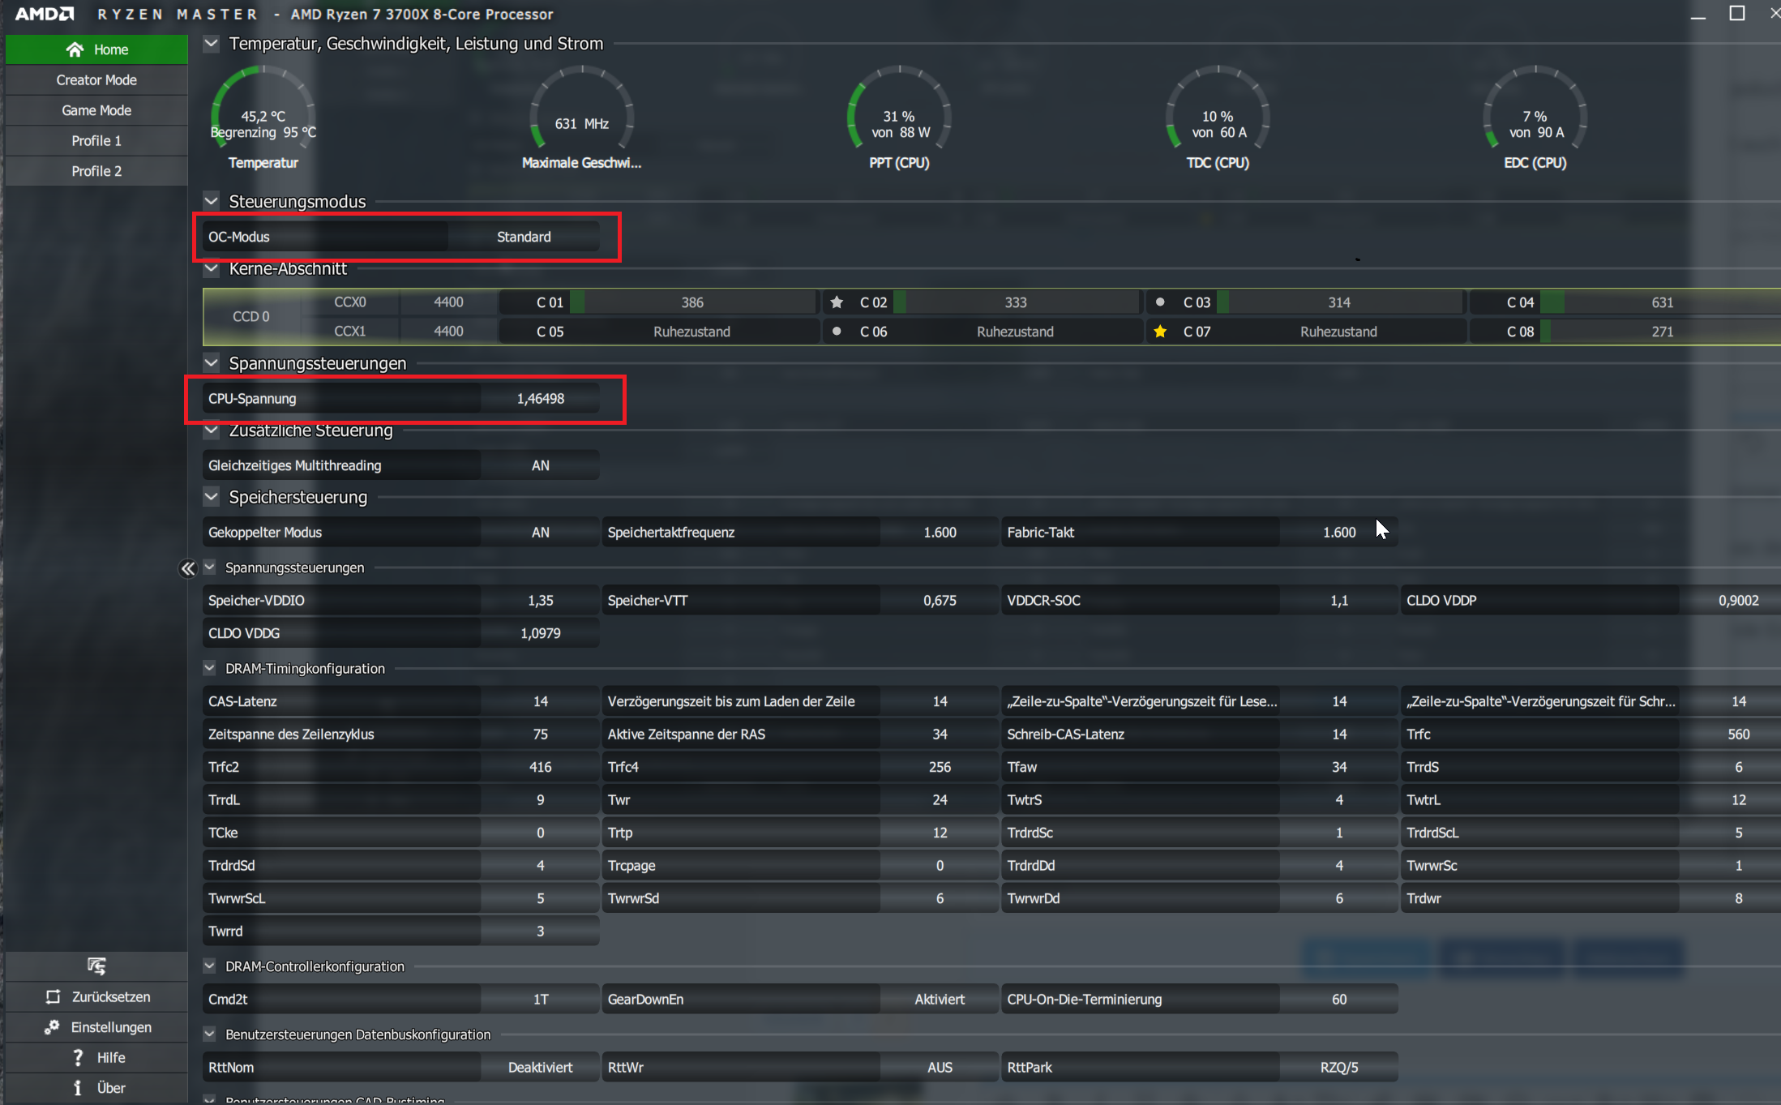This screenshot has height=1105, width=1781.
Task: Click OC-Modus Standard value
Action: coord(524,237)
